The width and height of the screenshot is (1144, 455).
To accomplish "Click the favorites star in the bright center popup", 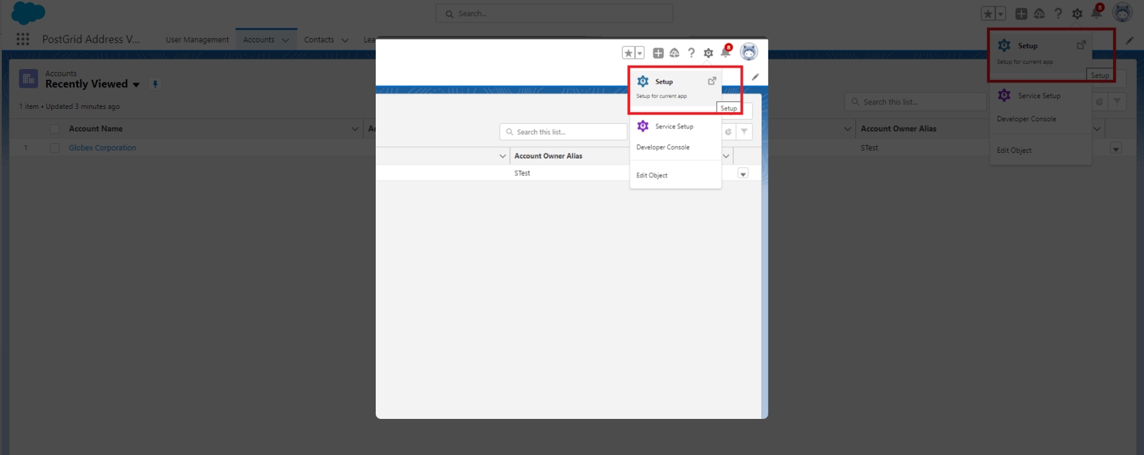I will click(628, 53).
